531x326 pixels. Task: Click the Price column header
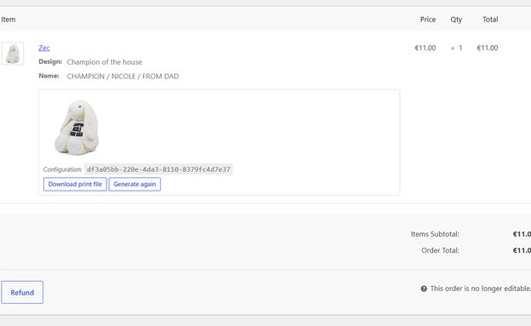coord(428,20)
